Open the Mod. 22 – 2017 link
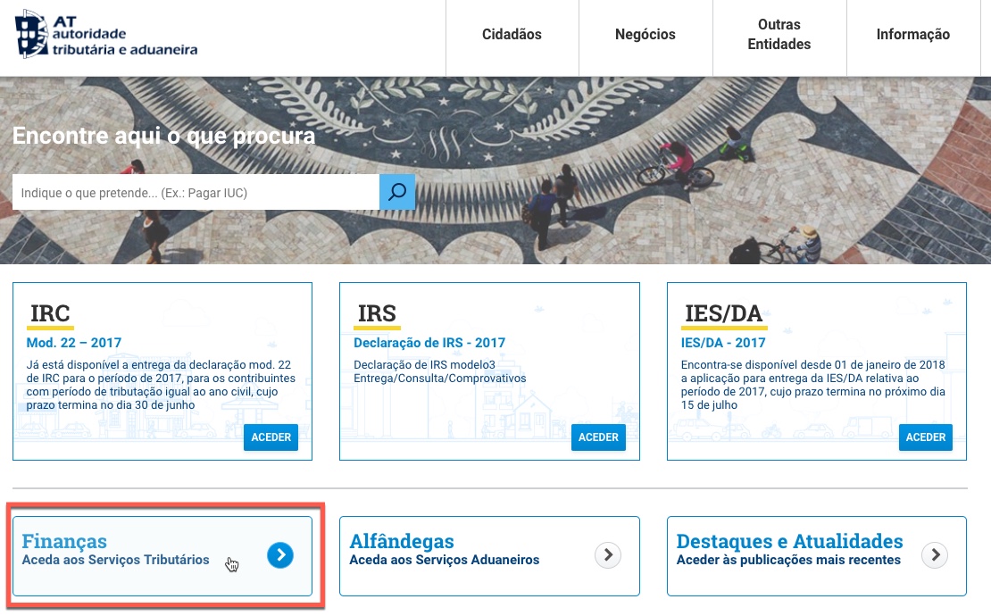 (x=74, y=343)
